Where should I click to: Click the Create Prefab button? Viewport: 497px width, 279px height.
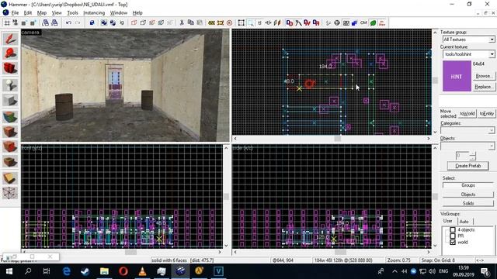point(467,166)
